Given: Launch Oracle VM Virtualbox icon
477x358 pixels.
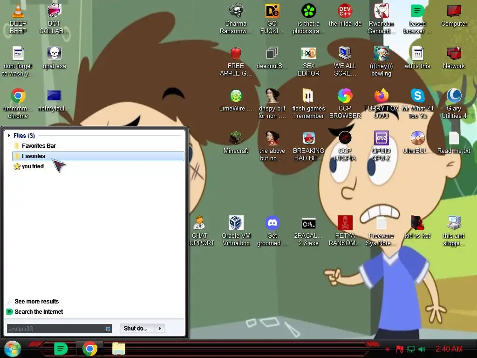Looking at the screenshot, I should click(x=236, y=223).
